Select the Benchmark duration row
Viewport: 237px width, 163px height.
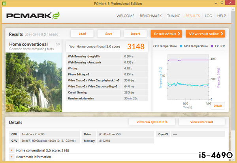coord(107,98)
